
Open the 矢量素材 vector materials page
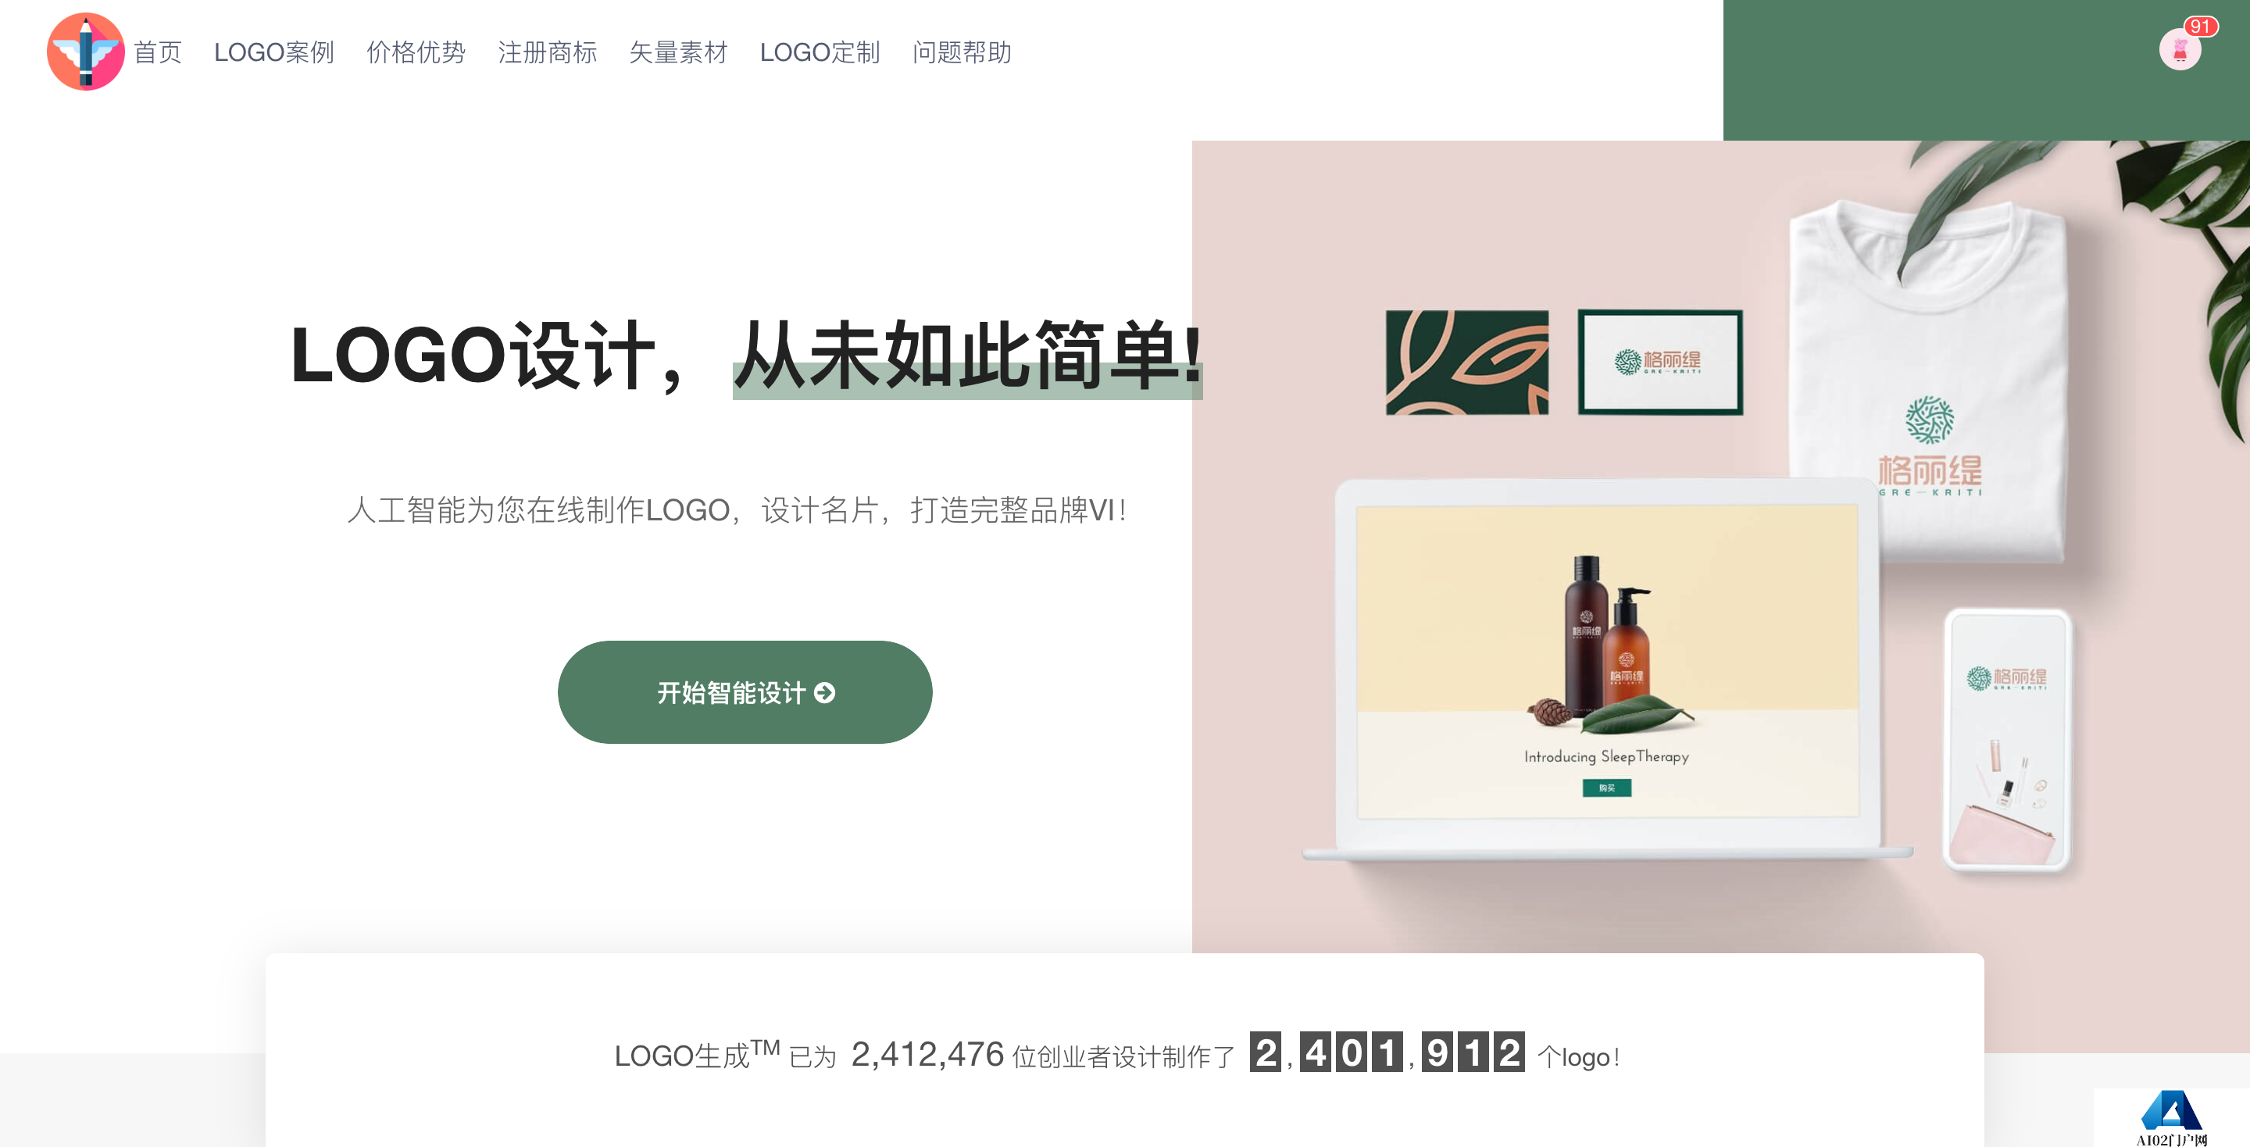pyautogui.click(x=679, y=52)
